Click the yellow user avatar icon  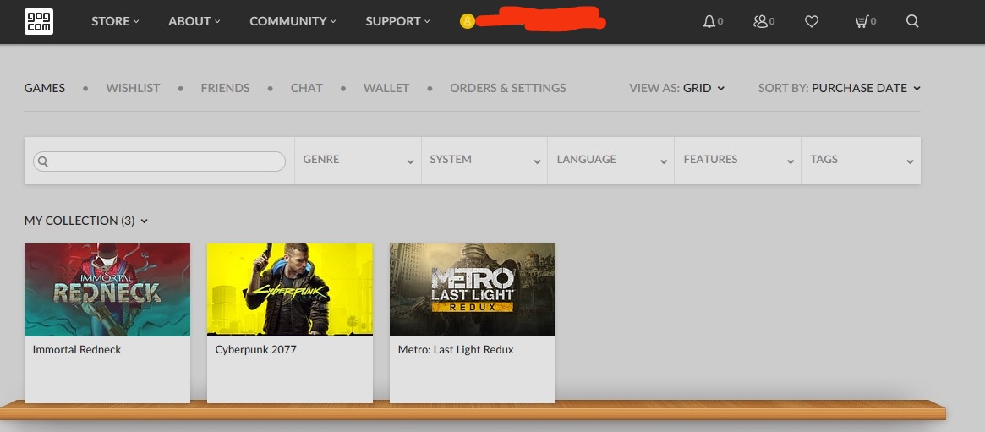point(467,21)
